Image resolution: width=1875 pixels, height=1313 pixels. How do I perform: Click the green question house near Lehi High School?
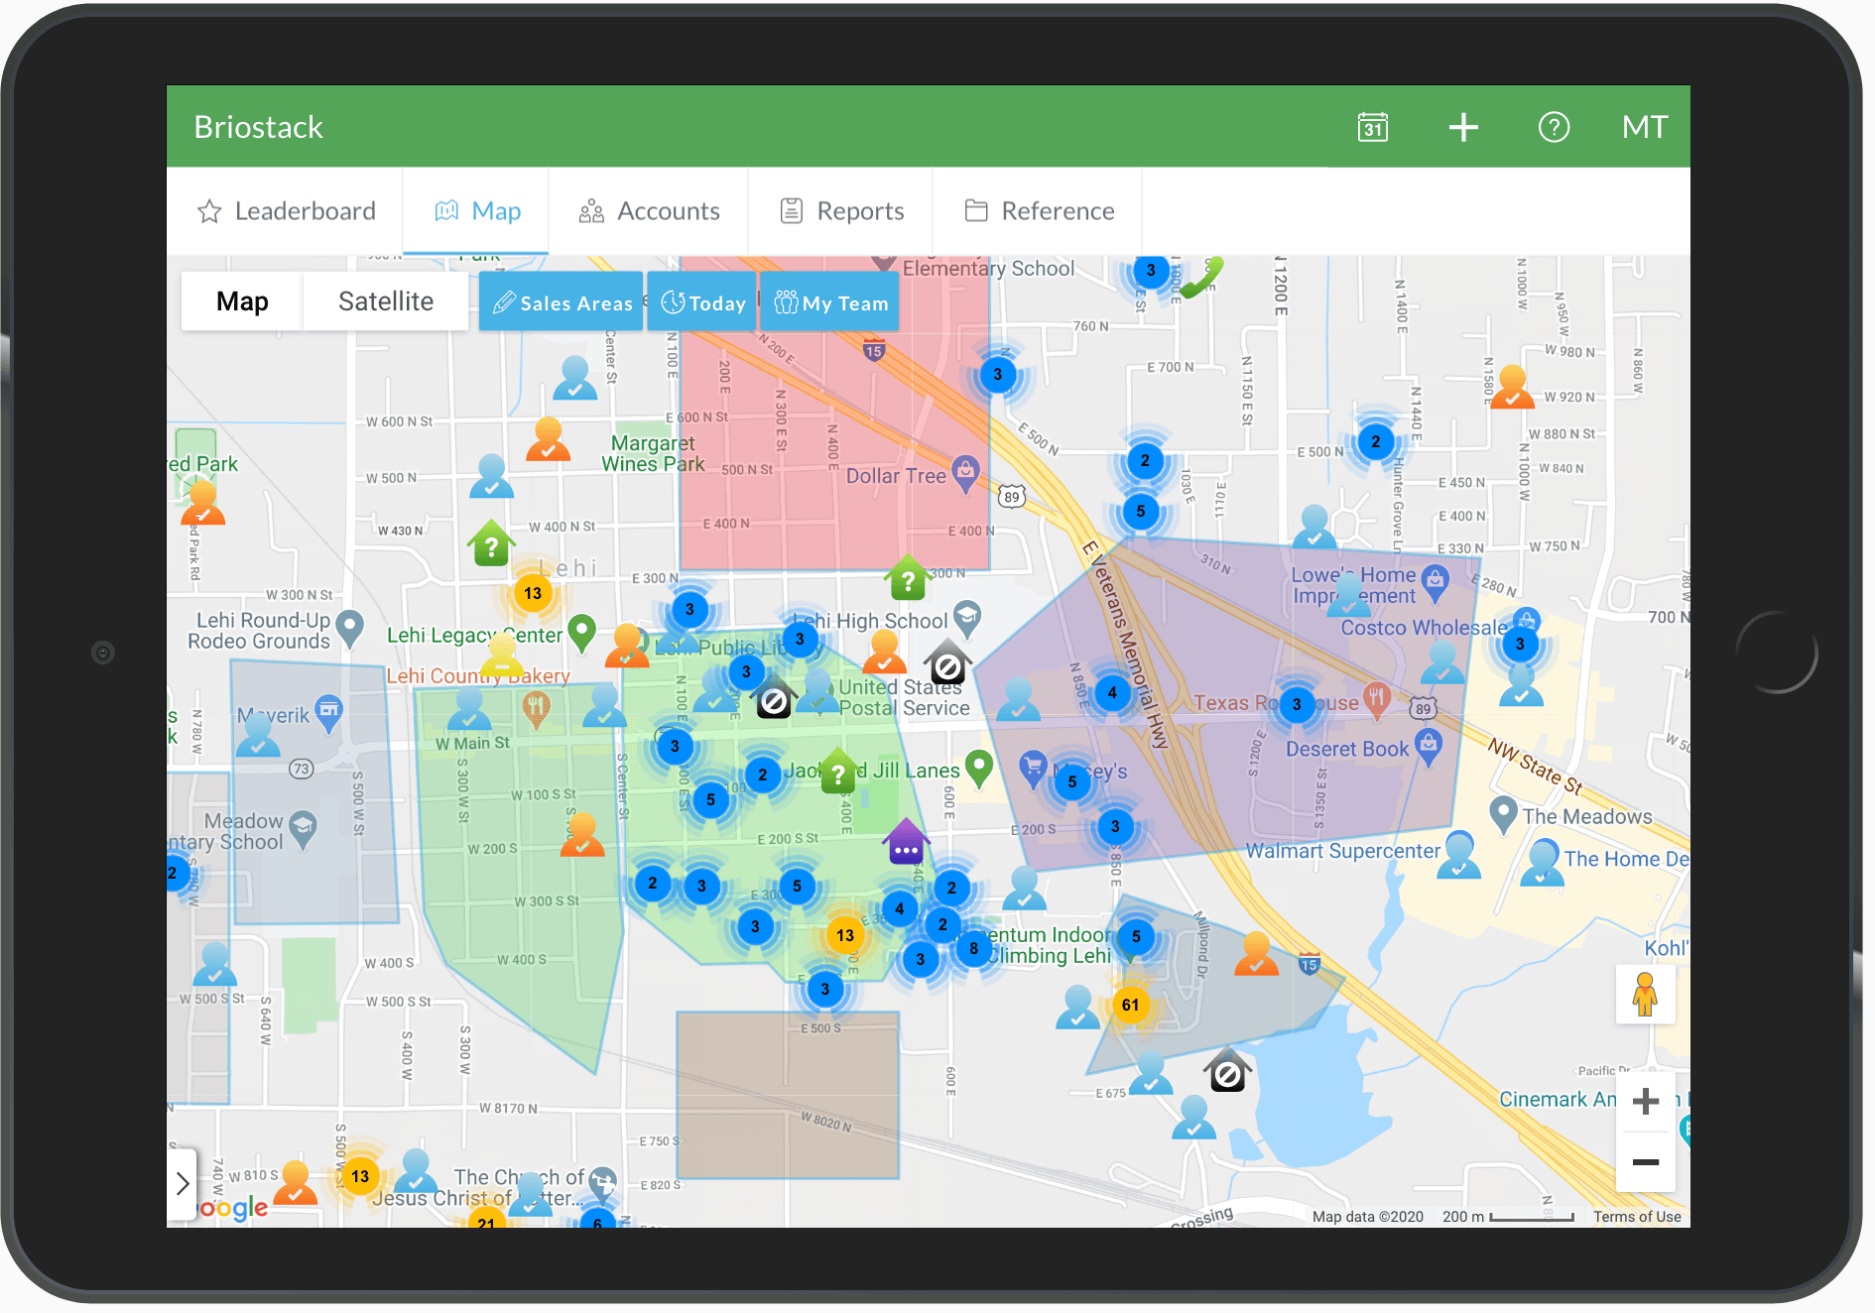(908, 577)
